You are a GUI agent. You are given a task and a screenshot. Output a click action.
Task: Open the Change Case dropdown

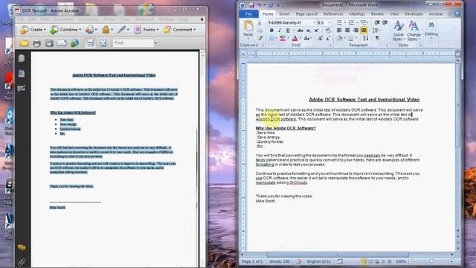(307, 38)
